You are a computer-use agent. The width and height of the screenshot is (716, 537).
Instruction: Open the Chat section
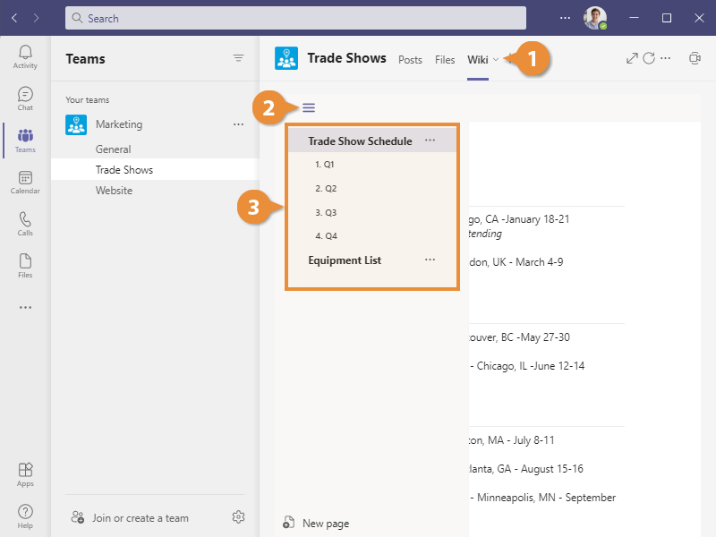[25, 98]
